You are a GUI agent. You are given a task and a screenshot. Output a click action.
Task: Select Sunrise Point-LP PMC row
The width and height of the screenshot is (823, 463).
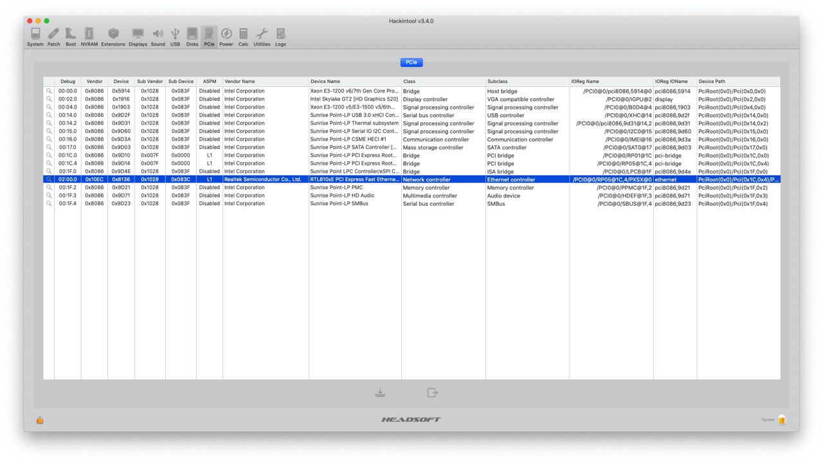(411, 188)
